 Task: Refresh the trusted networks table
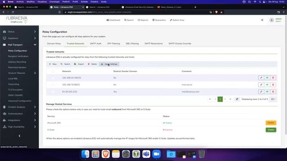tap(237, 99)
